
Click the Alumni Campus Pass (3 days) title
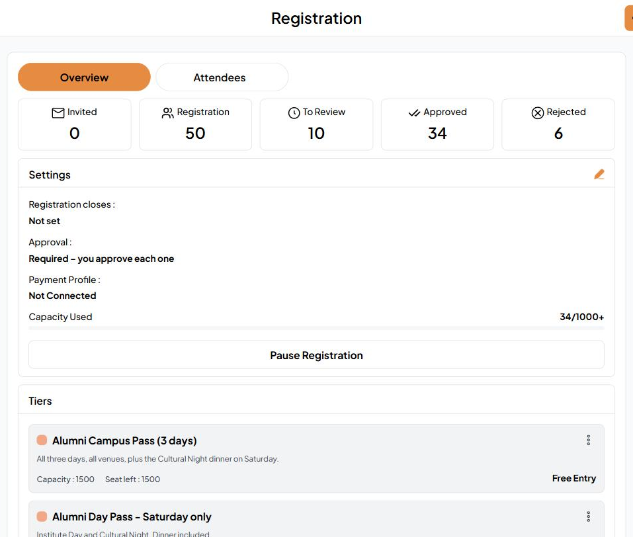(x=124, y=440)
